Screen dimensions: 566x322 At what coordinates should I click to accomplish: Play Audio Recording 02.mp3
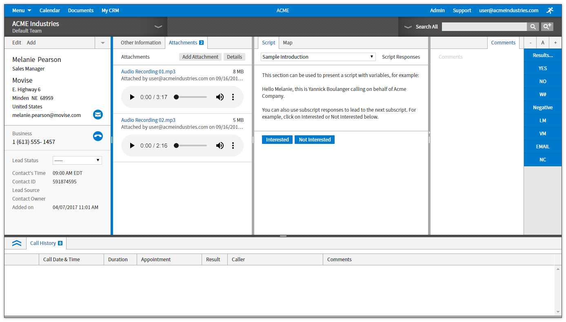pyautogui.click(x=132, y=146)
